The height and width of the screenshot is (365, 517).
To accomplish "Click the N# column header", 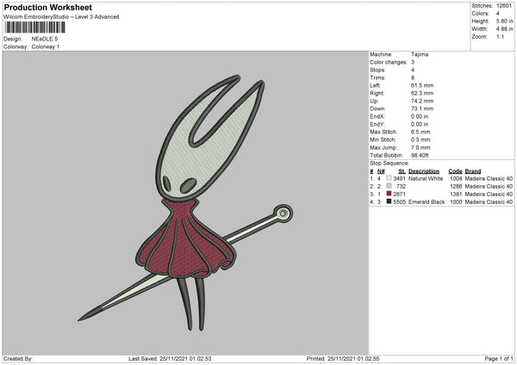I will [x=379, y=170].
